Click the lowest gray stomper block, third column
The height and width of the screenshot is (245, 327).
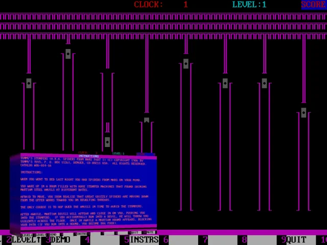[107, 142]
